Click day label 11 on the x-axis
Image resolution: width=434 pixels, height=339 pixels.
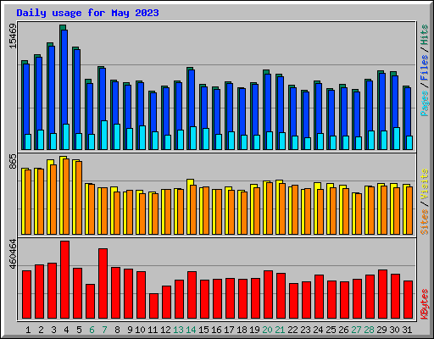(153, 330)
